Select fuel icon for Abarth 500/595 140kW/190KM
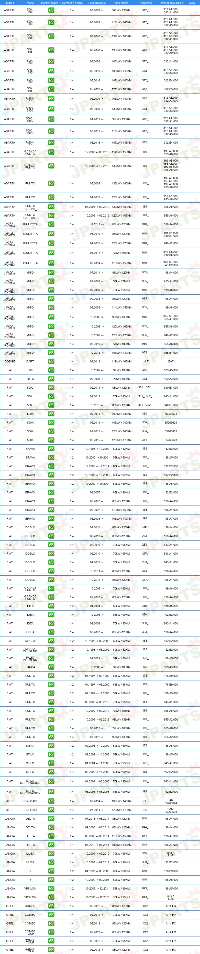This screenshot has width=200, height=954. click(51, 61)
